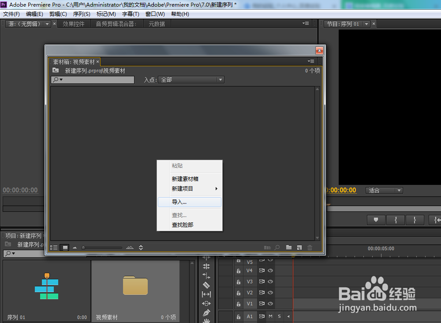Open the bin panel flyout menu
Screen dimensions: 441x323
coord(311,61)
